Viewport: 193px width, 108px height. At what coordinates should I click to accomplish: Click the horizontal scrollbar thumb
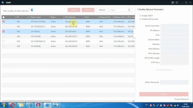28,101
